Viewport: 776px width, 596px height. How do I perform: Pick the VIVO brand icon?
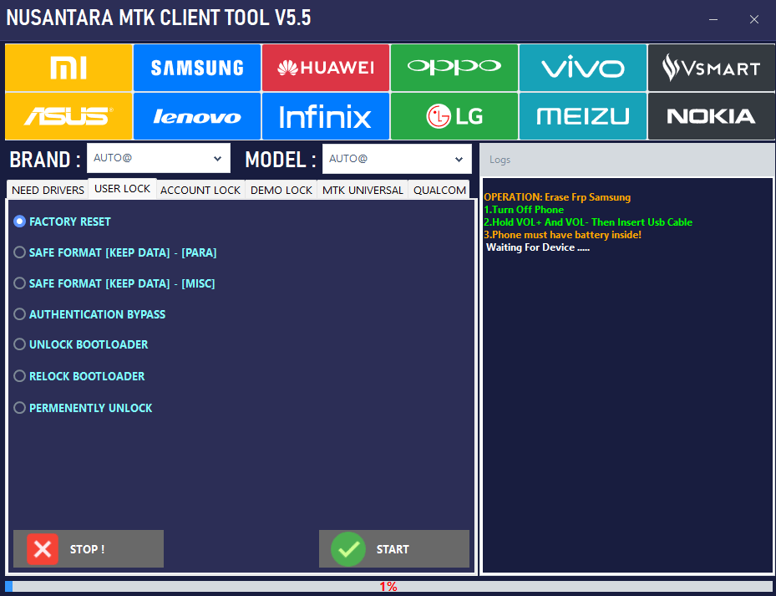(582, 68)
